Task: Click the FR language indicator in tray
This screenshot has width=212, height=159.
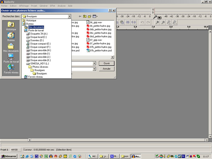Action: coord(183,156)
